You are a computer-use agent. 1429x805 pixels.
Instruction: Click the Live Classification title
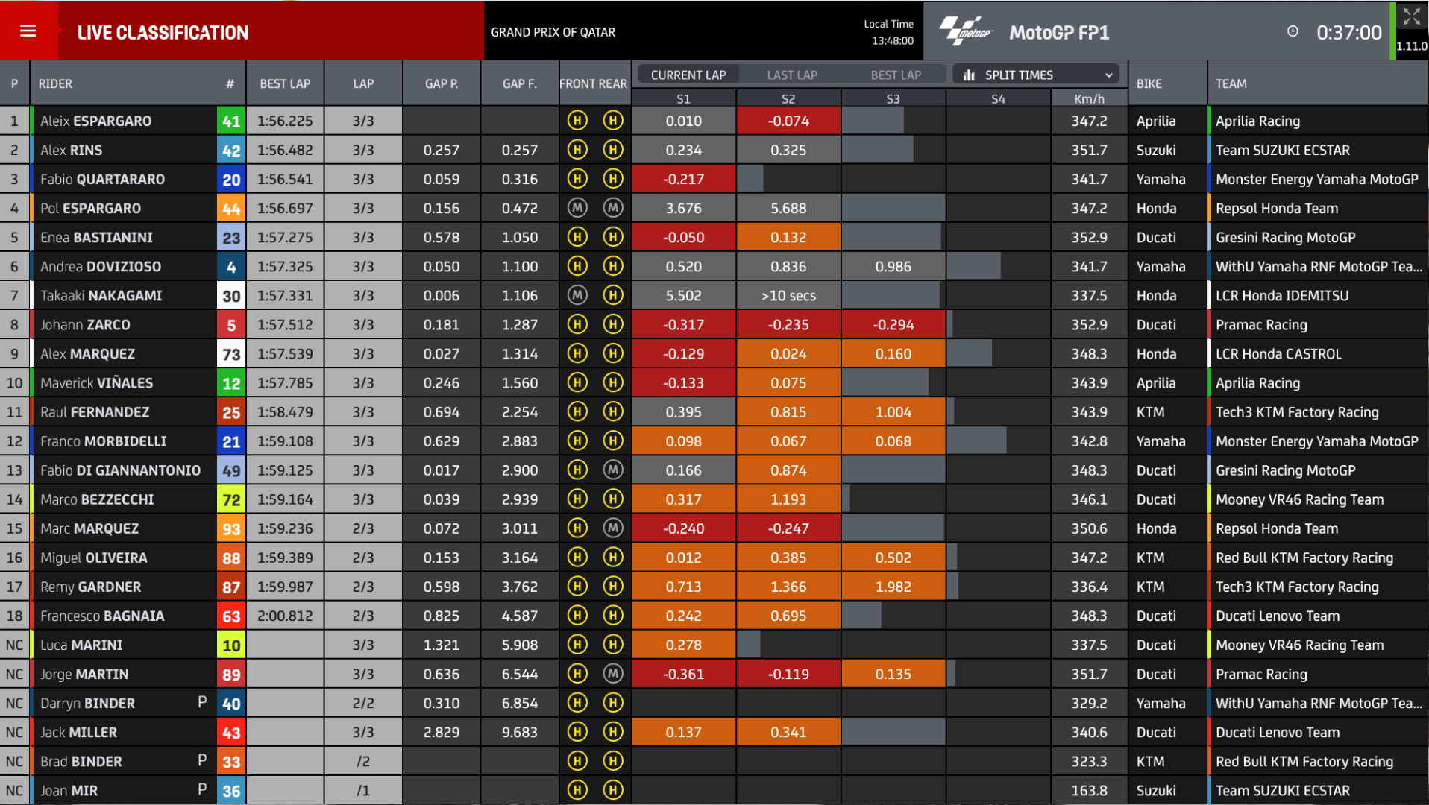tap(163, 32)
